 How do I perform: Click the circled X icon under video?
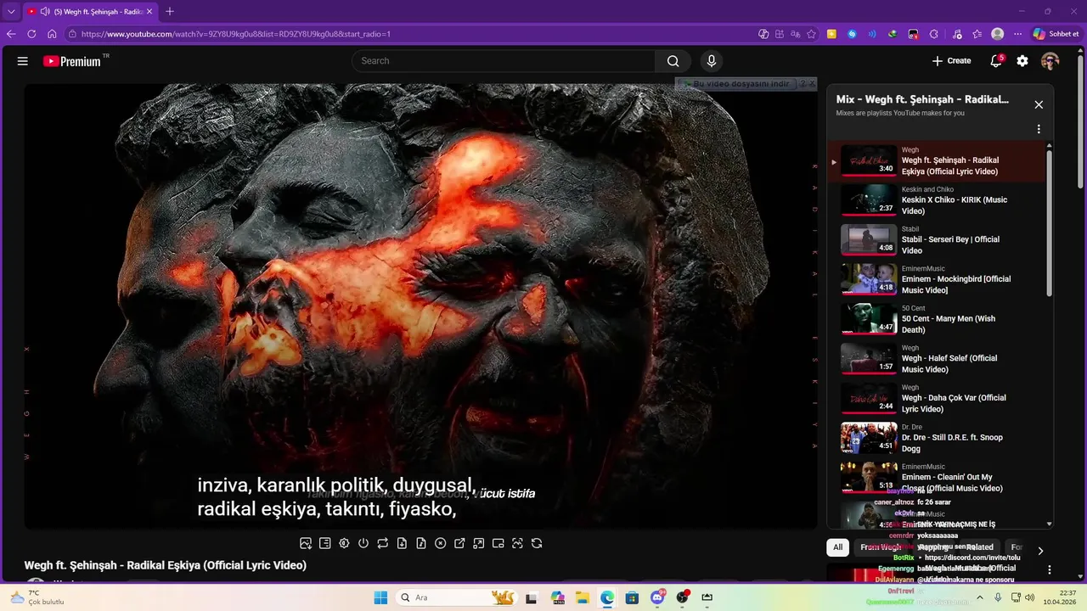tap(441, 543)
